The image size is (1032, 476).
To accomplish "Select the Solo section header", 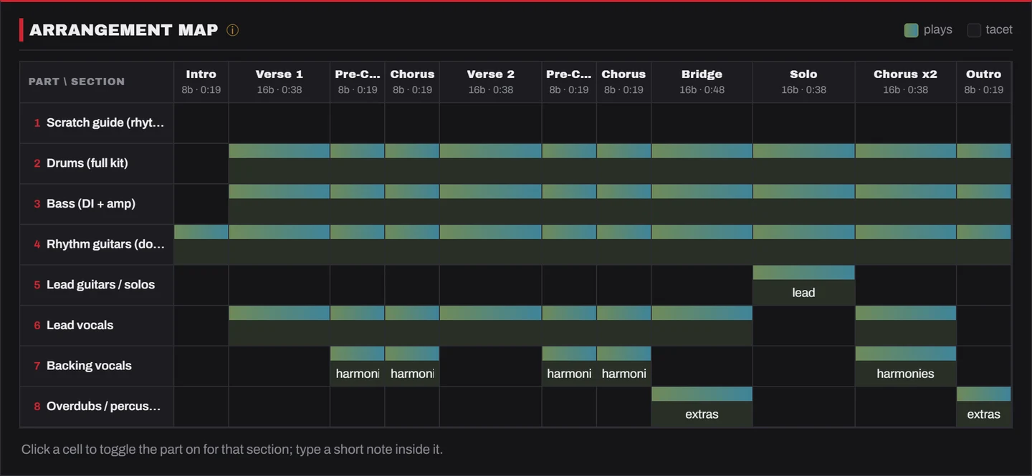I will click(x=803, y=82).
